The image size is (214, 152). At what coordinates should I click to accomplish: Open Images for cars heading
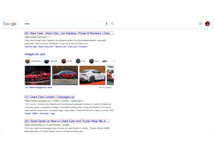coord(35,54)
